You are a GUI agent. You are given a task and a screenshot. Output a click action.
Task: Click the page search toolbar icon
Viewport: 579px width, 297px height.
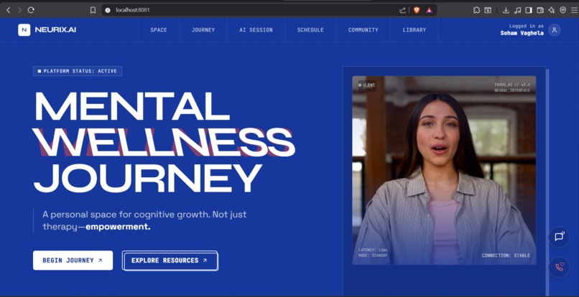click(x=488, y=10)
